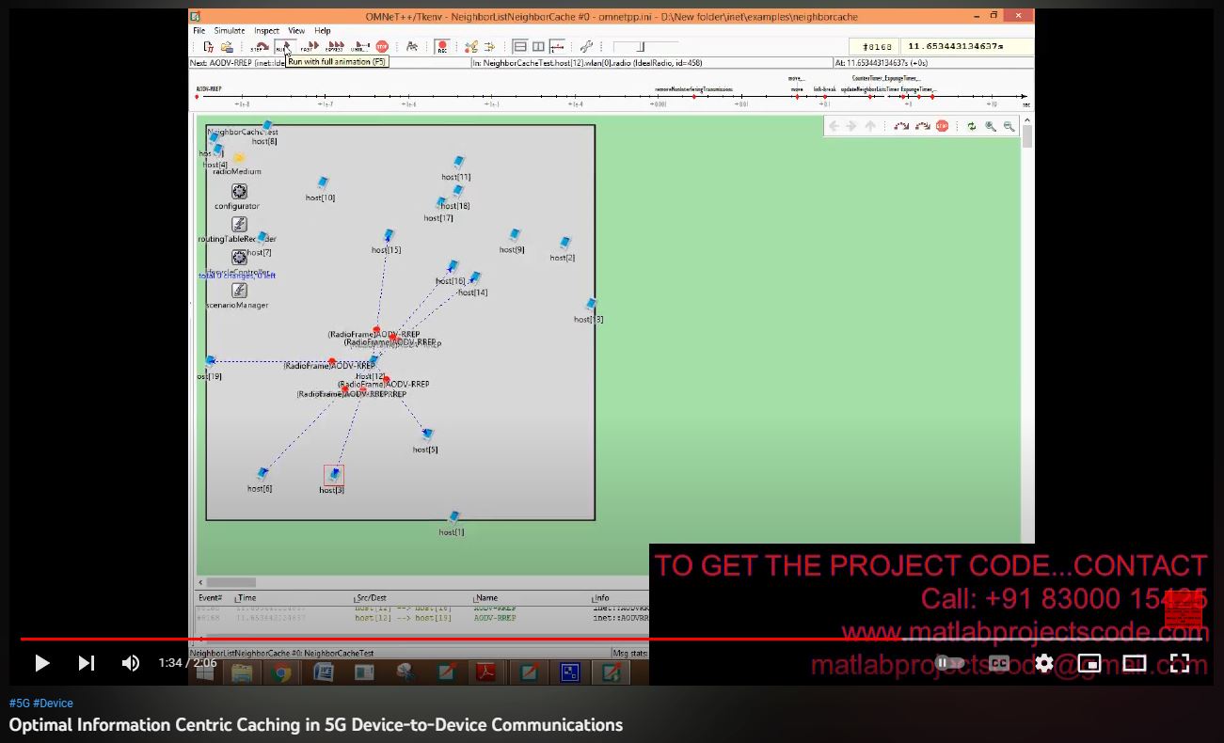Select the host[1] node outside the area
Viewport: 1224px width, 743px height.
(453, 518)
